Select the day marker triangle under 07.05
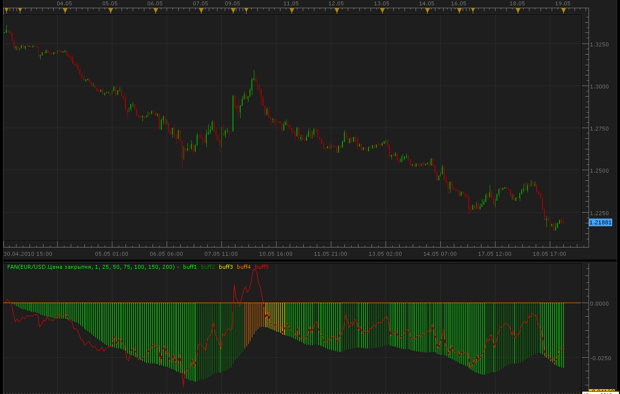 201,10
